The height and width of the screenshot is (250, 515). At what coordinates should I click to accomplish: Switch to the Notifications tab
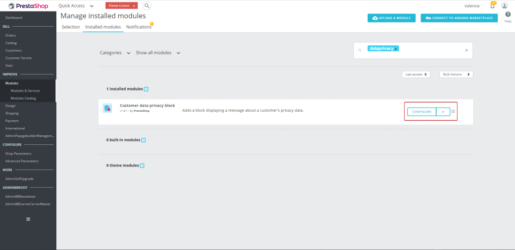pos(139,27)
